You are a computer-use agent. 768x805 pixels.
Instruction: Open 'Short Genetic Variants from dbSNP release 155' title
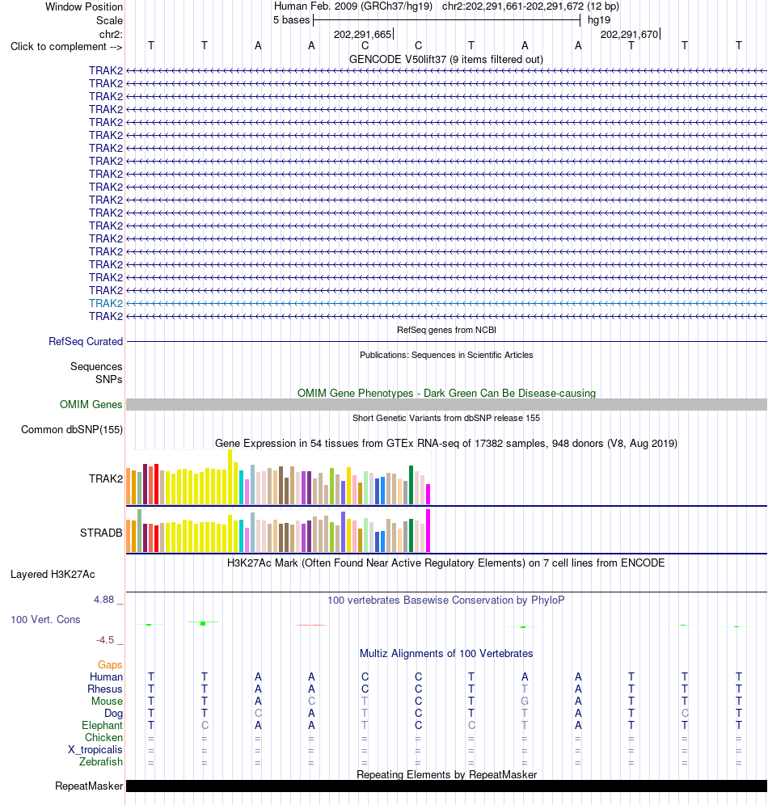[x=446, y=418]
